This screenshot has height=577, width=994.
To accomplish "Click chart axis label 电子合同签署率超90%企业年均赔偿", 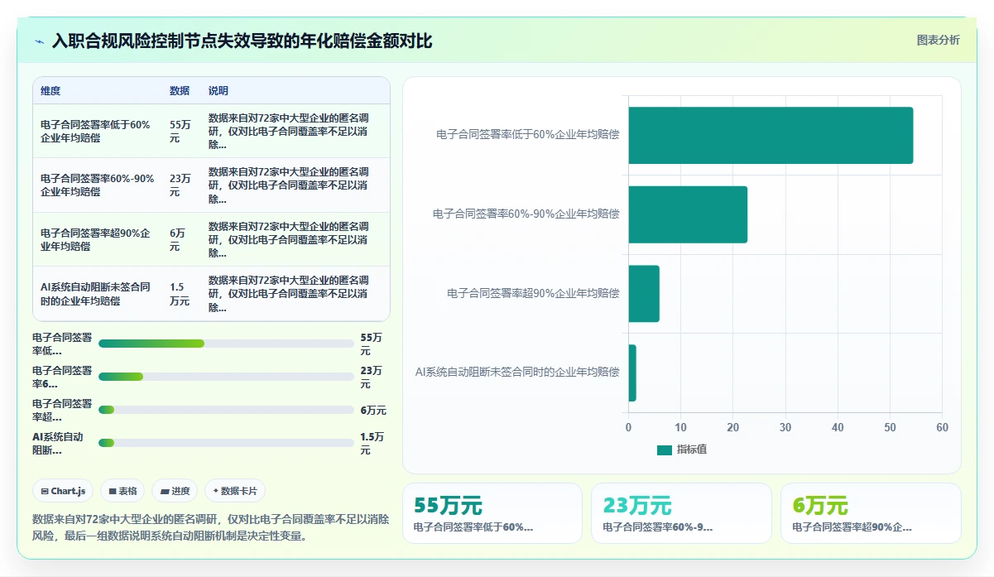I will [x=533, y=293].
